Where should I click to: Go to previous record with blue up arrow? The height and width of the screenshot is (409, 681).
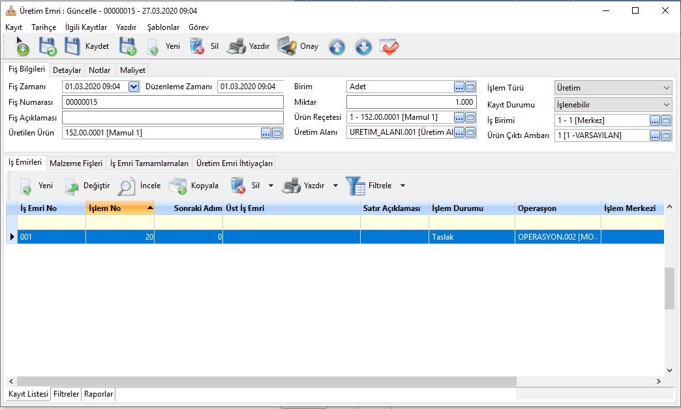[337, 47]
